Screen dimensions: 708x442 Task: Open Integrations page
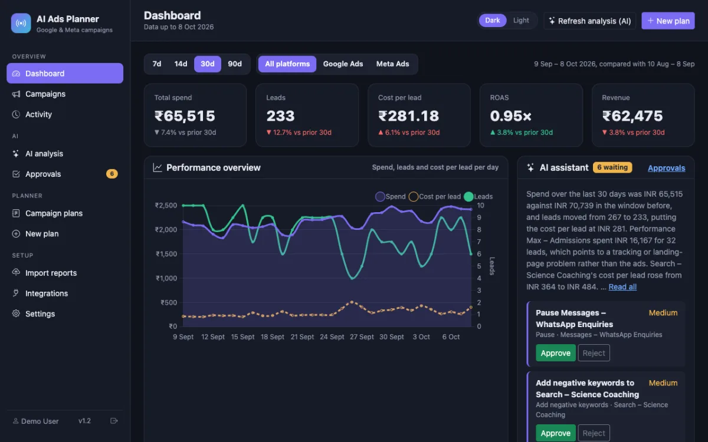point(65,293)
